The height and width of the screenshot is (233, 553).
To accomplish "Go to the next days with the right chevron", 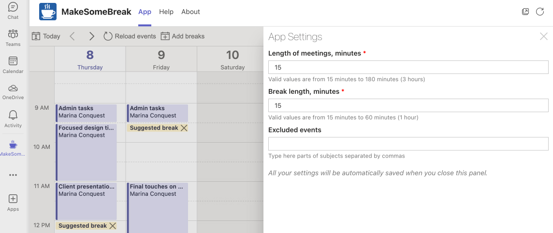I will click(x=92, y=36).
